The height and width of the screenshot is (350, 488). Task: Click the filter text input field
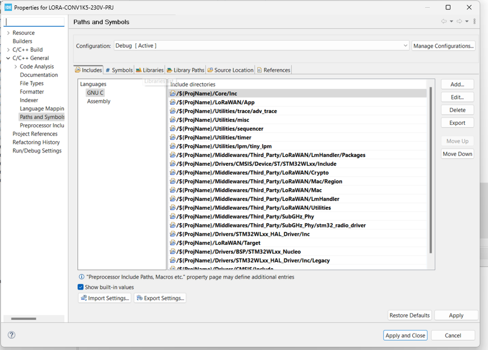(x=34, y=22)
